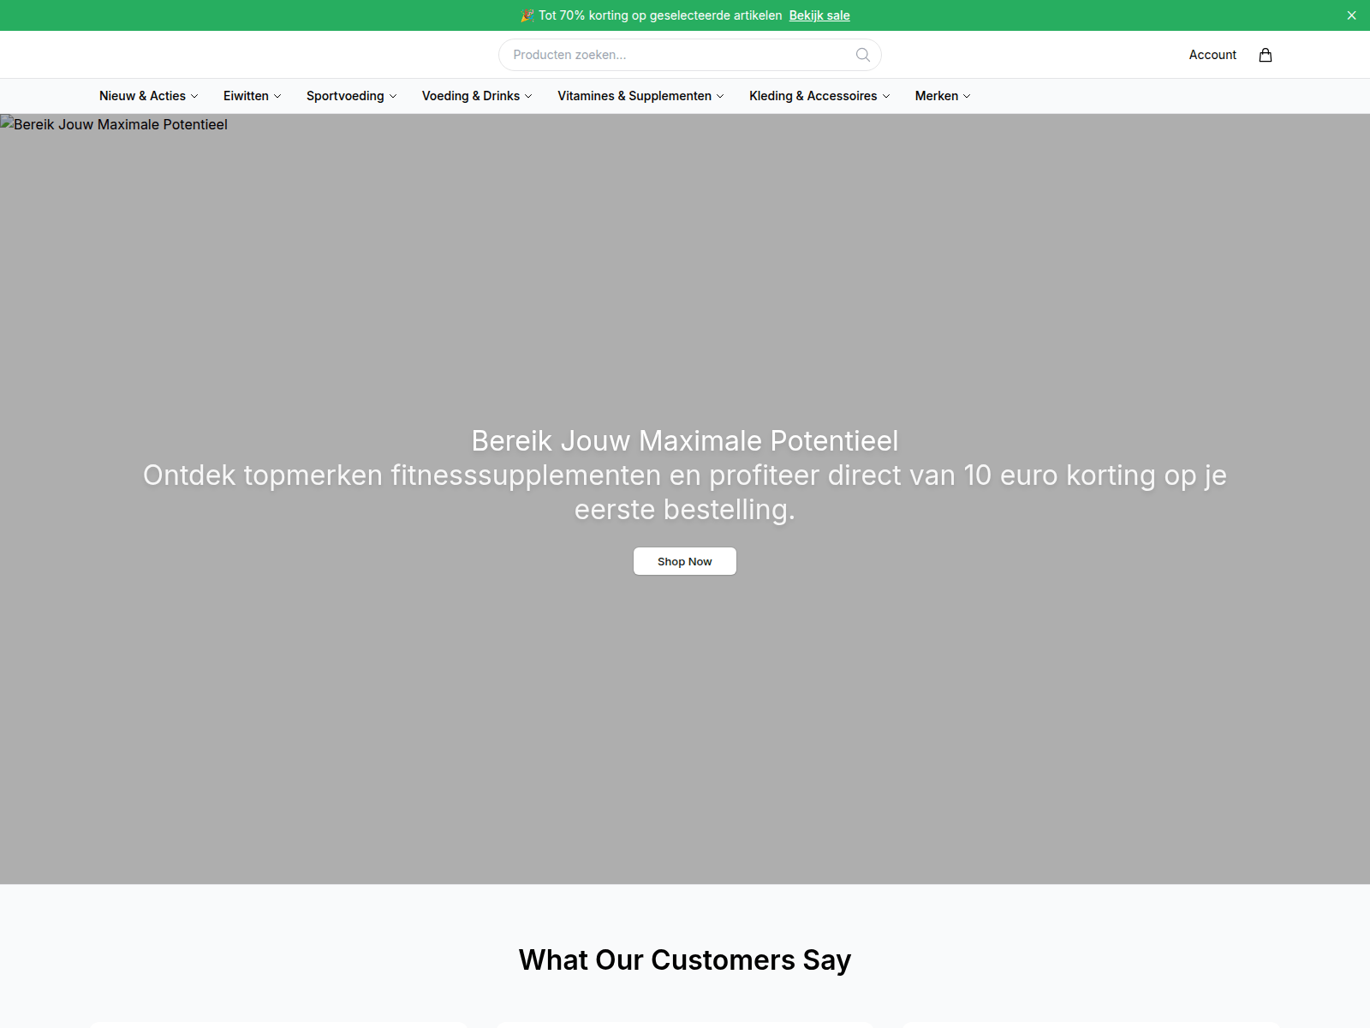The height and width of the screenshot is (1028, 1370).
Task: Expand Merken menu chevron
Action: click(967, 96)
